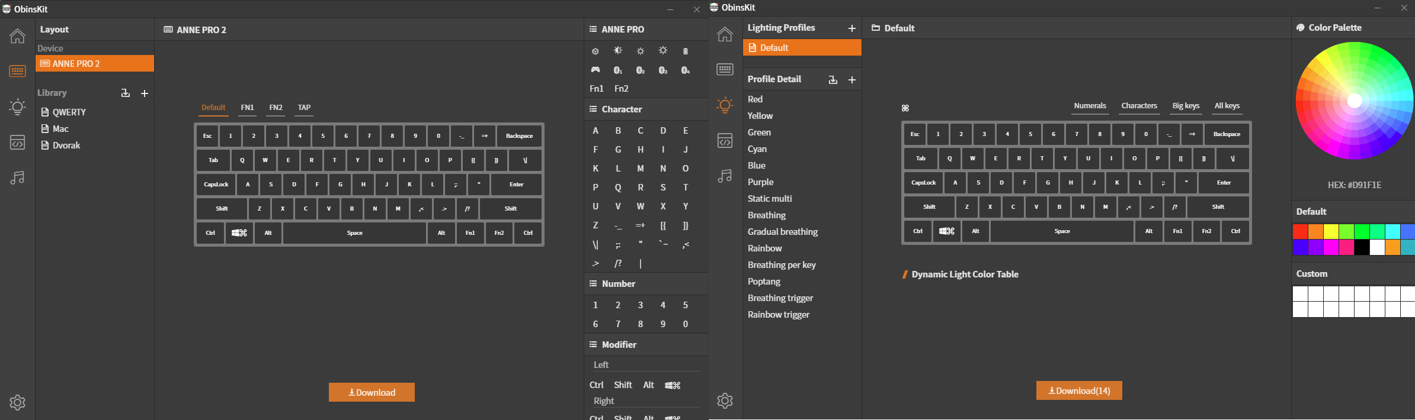Viewport: 1415px width, 420px height.
Task: Pick a hue from the color wheel center
Action: point(1355,101)
